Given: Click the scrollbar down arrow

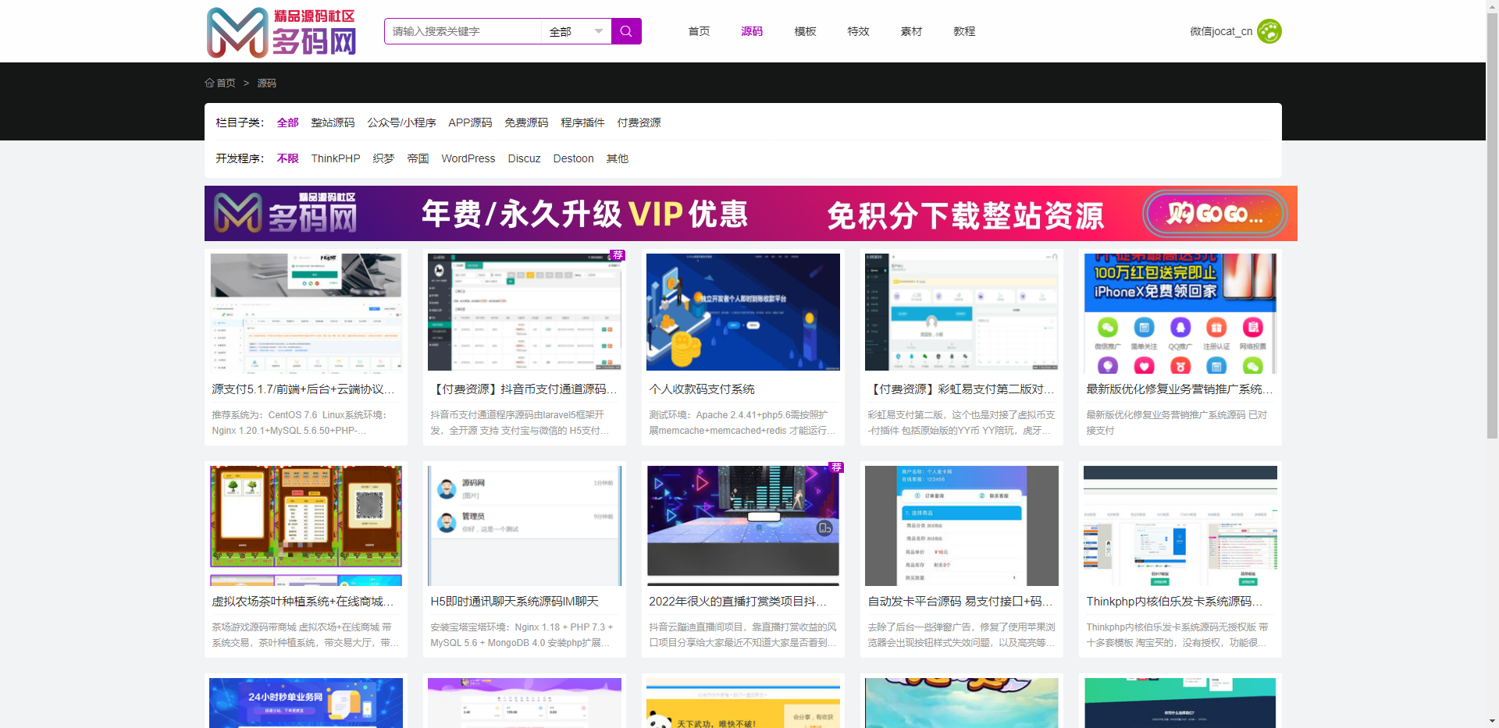Looking at the screenshot, I should click(x=1492, y=722).
